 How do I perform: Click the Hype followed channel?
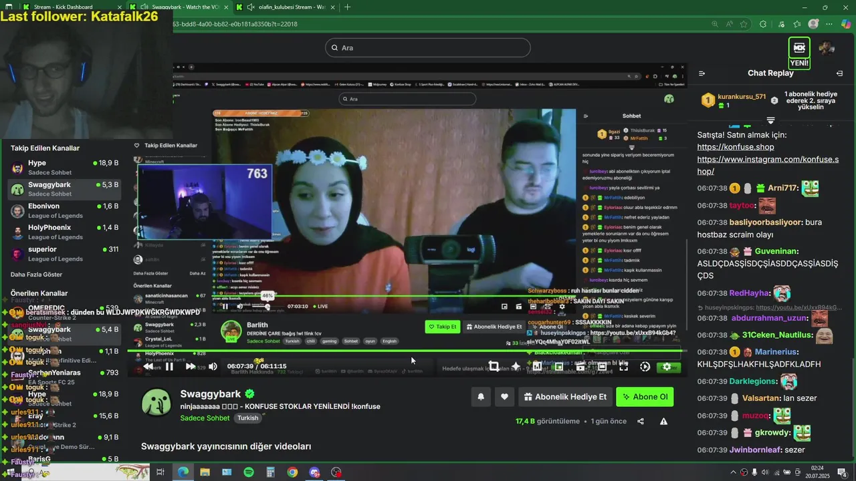[x=65, y=168]
